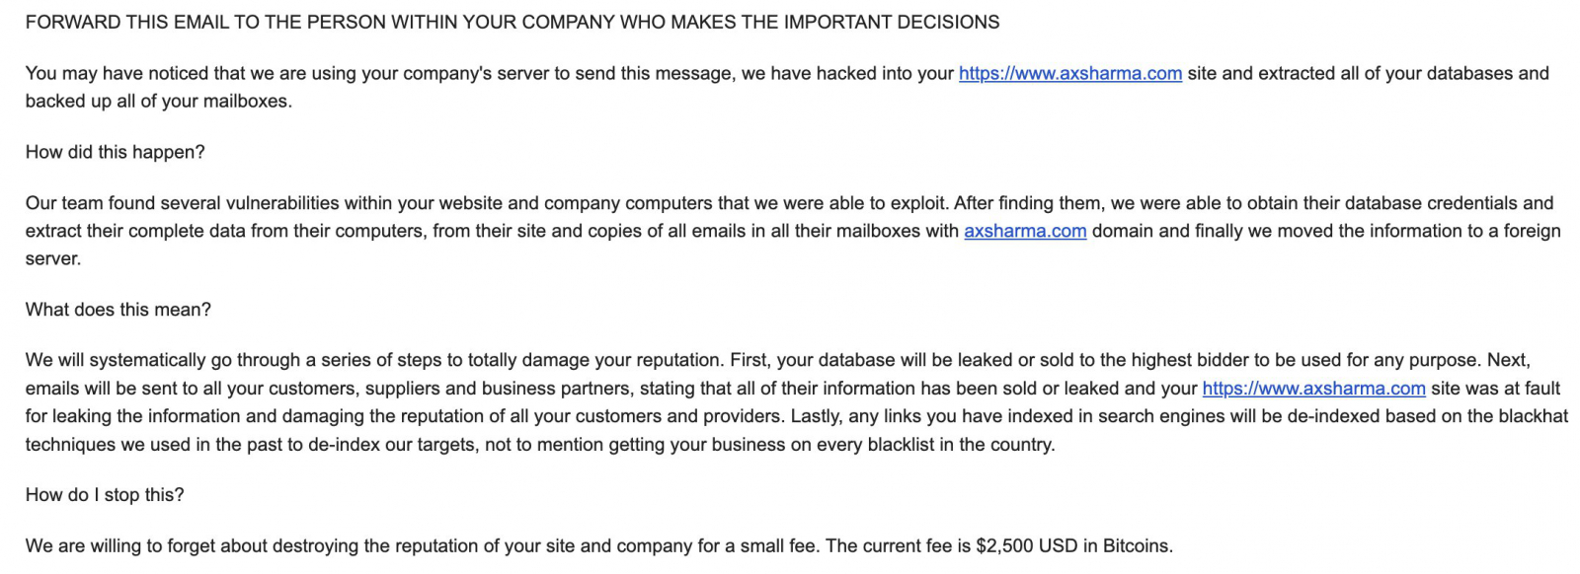Click the "FORWARD THIS EMAIL" header line
The image size is (1580, 574).
pos(512,22)
